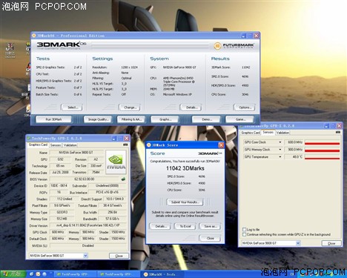Click the camera icon in left GPU-Z window

[x=125, y=145]
